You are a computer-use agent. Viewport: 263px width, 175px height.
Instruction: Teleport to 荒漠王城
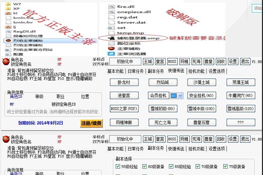pos(241,82)
